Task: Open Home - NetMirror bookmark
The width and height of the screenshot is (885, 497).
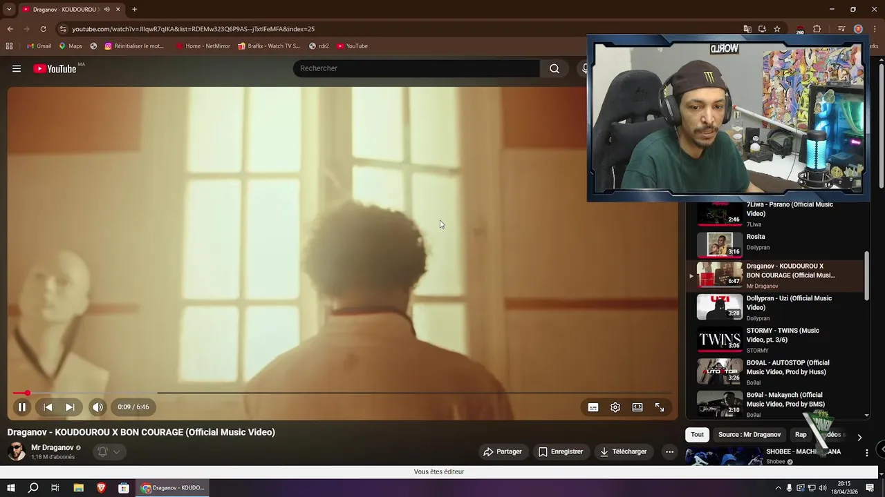Action: click(x=203, y=46)
